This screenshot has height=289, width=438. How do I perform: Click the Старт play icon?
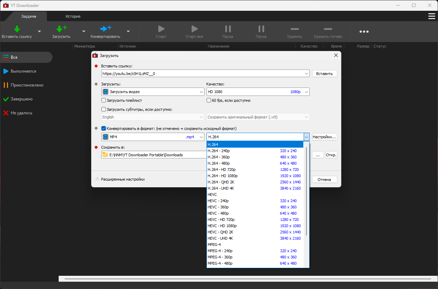coord(161,29)
